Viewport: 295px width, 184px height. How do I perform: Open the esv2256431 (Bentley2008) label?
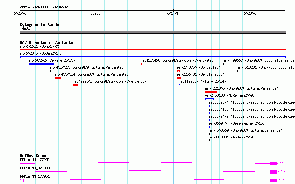click(201, 74)
